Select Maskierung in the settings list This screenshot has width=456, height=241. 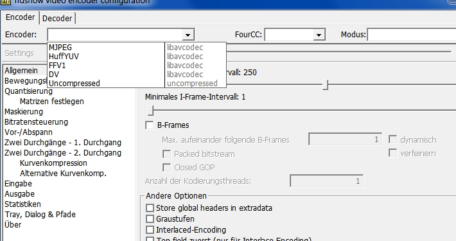tap(24, 112)
